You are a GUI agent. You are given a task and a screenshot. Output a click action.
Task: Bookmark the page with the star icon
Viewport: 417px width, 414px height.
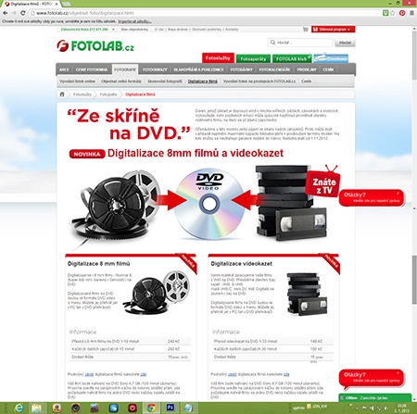click(393, 13)
